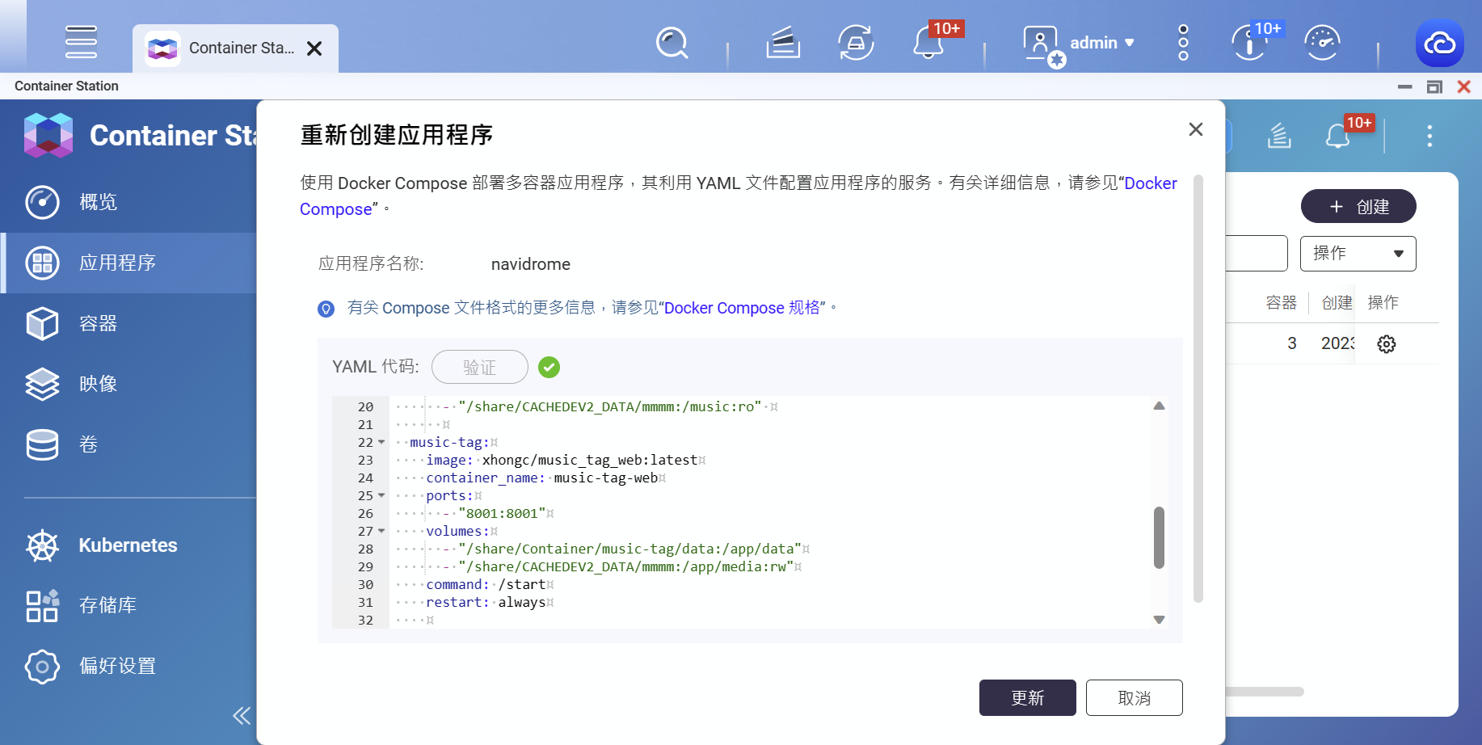Click the navidrome application name text

click(531, 264)
